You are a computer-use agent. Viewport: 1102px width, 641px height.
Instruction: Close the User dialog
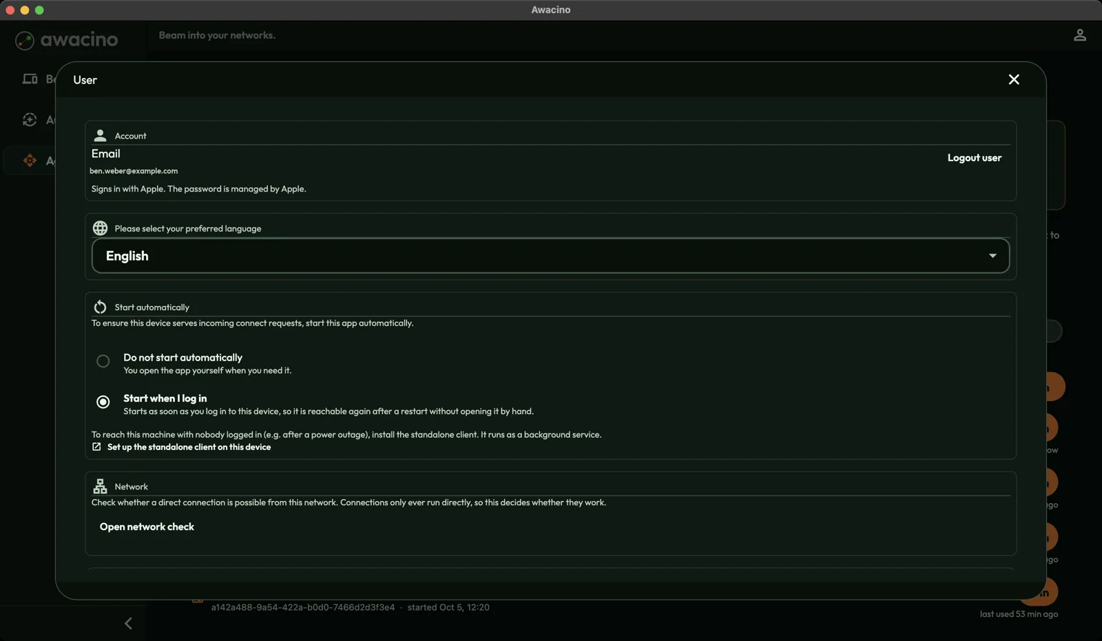tap(1014, 80)
